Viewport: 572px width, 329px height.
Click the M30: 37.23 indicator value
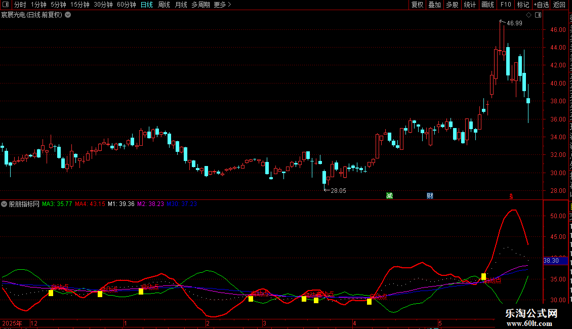(x=182, y=204)
